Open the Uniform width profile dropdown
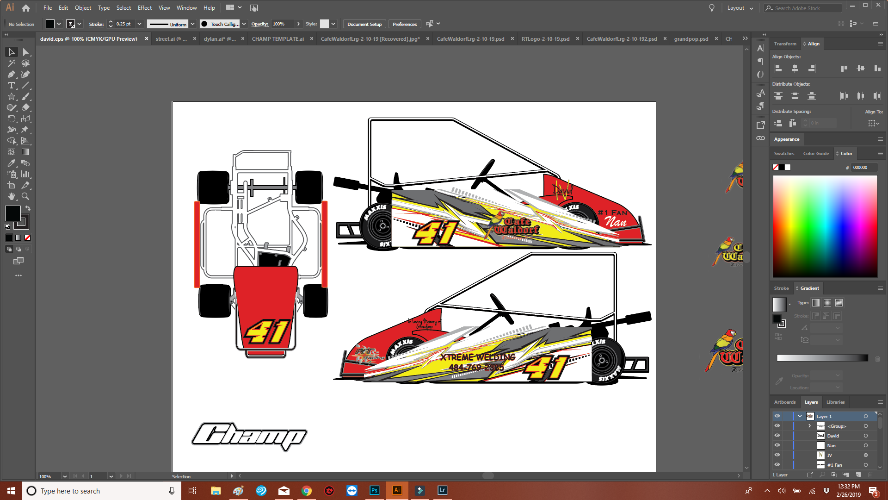 pyautogui.click(x=193, y=24)
